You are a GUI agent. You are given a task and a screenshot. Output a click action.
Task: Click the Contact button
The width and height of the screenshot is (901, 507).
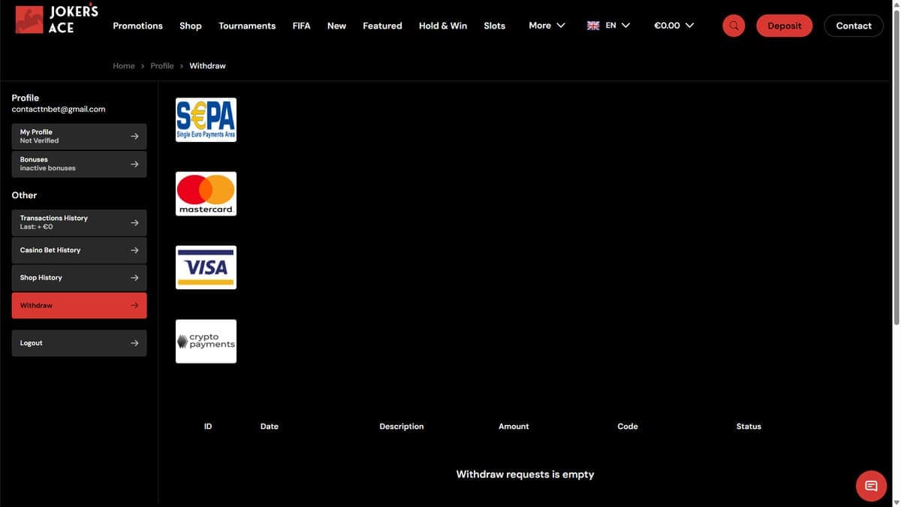(x=854, y=26)
